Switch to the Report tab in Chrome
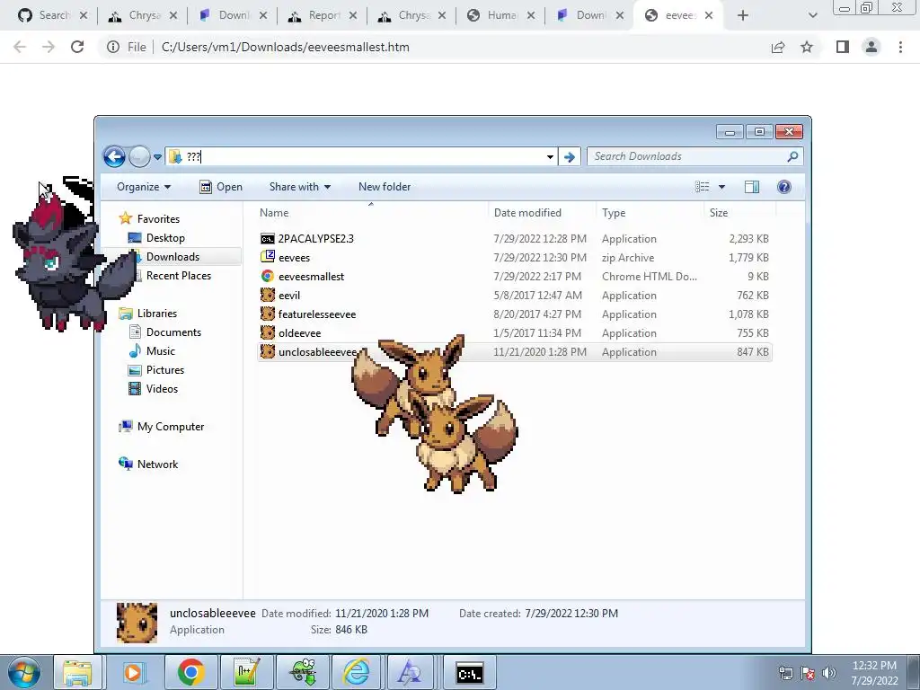 (x=323, y=15)
